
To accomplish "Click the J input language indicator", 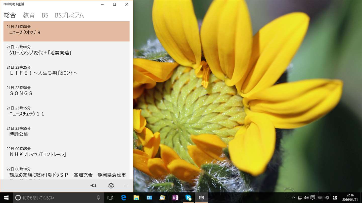I will 335,198.
